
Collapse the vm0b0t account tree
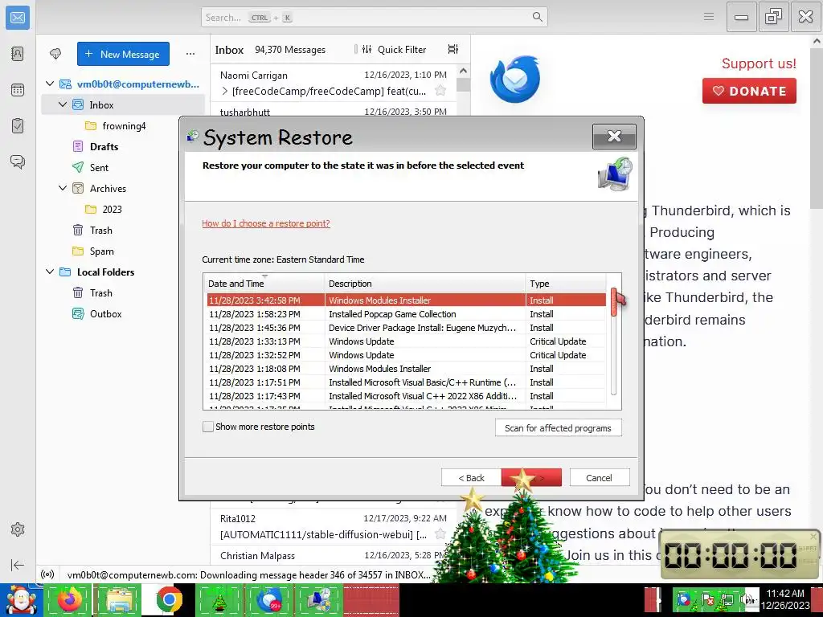pos(50,84)
